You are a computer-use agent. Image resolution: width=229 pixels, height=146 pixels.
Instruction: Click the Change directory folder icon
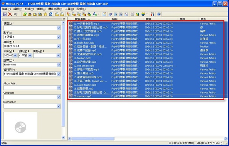tap(24, 14)
